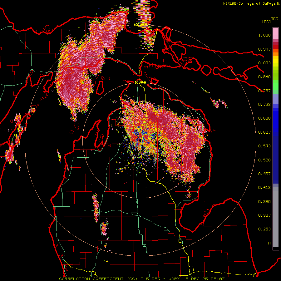The image size is (281, 281).
Task: Click the DCC product label above the scale
Action: (274, 19)
